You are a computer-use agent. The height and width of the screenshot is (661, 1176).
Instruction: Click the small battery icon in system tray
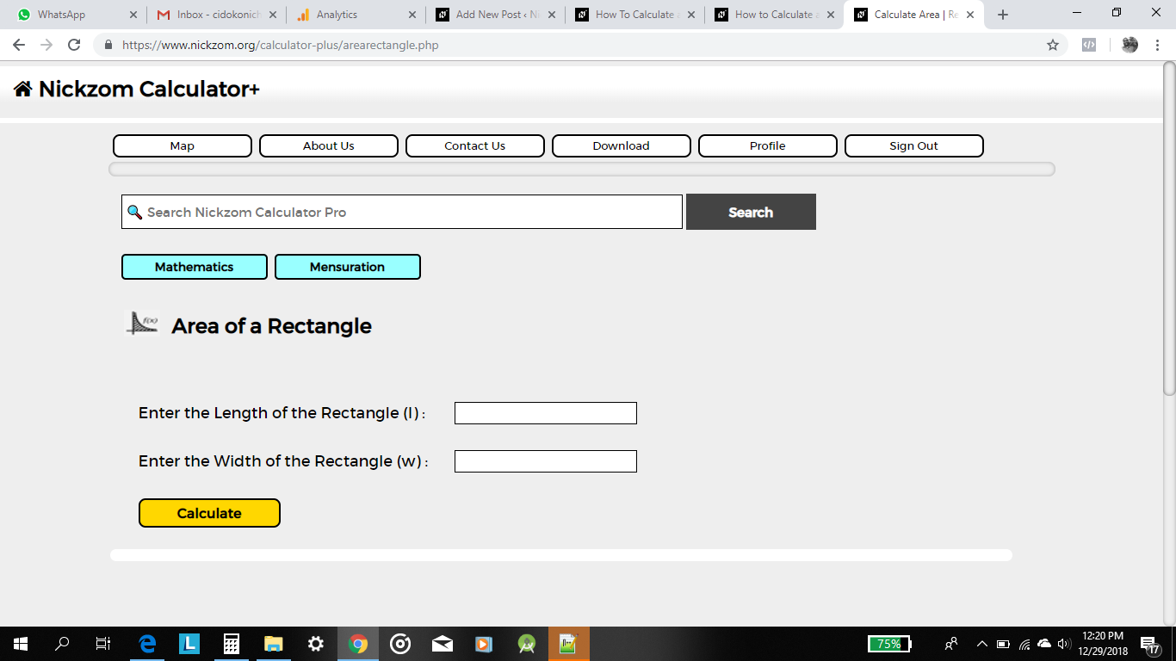(1003, 644)
